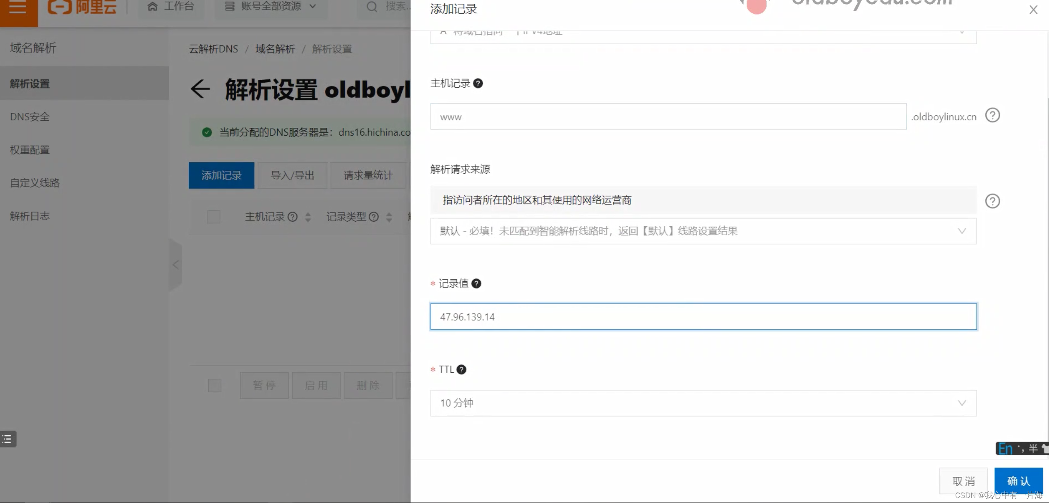Click the 取消 button
Viewport: 1049px width, 503px height.
coord(963,481)
